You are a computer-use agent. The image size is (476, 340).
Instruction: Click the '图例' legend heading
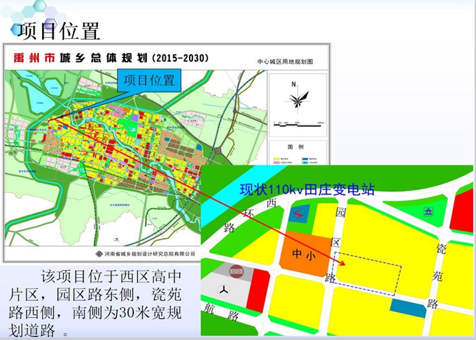point(296,147)
